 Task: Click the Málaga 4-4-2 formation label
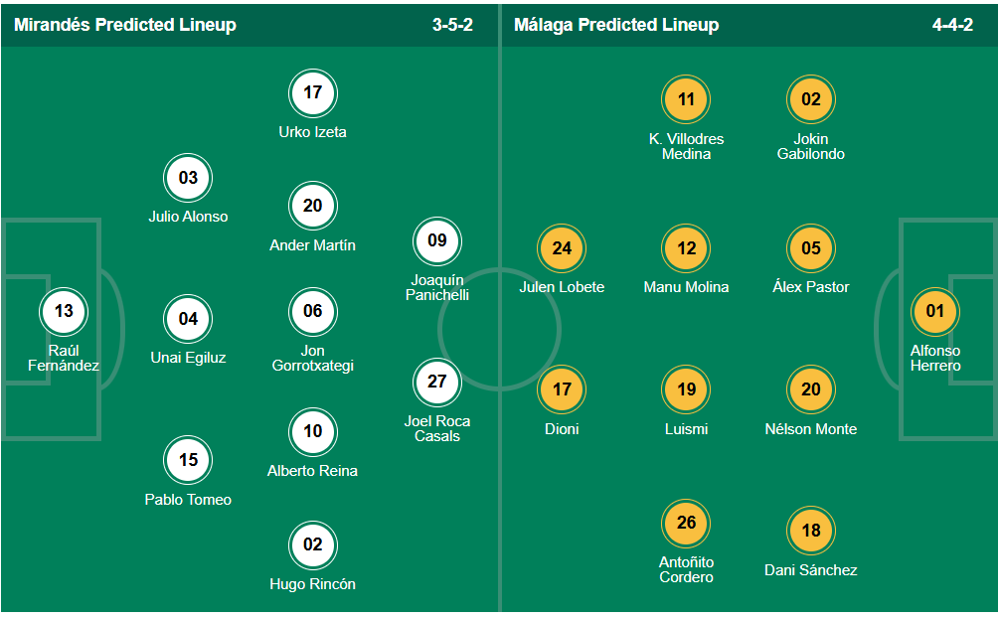(952, 25)
